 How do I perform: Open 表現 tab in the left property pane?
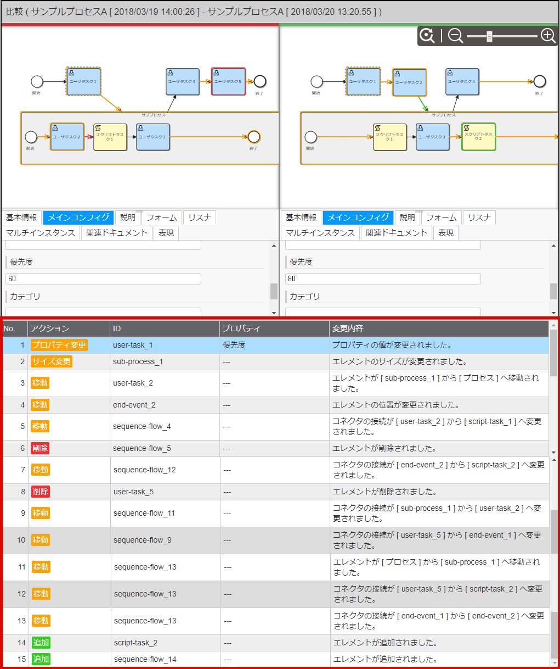(166, 233)
